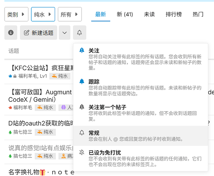This screenshot has height=176, width=214.
Task: Click the 新建话题 button
Action: [x=39, y=33]
